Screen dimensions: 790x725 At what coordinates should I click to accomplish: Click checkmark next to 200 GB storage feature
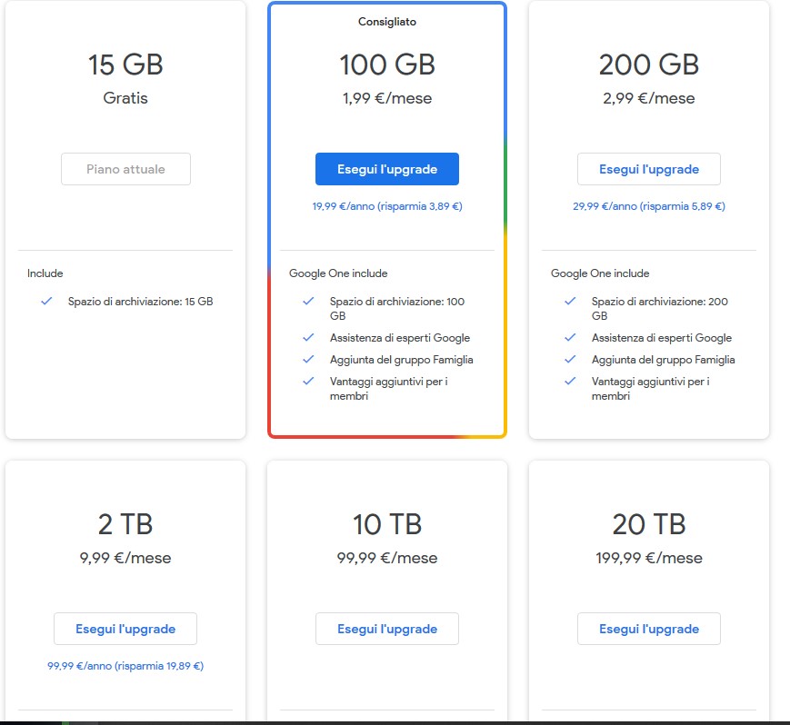[570, 301]
